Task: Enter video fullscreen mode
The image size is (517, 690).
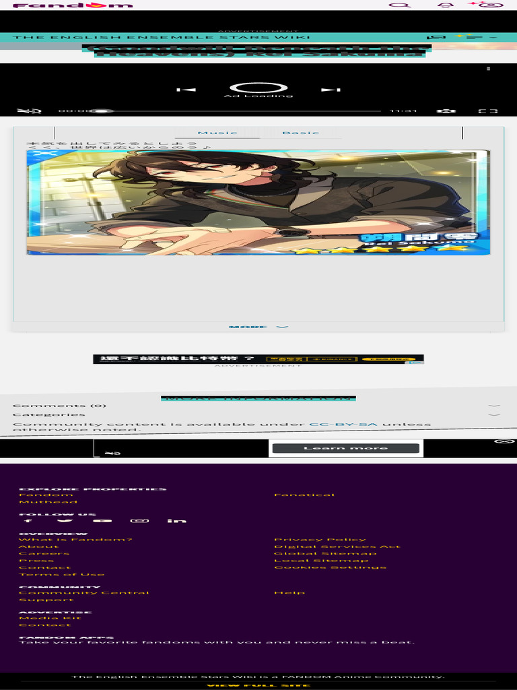Action: (x=488, y=111)
